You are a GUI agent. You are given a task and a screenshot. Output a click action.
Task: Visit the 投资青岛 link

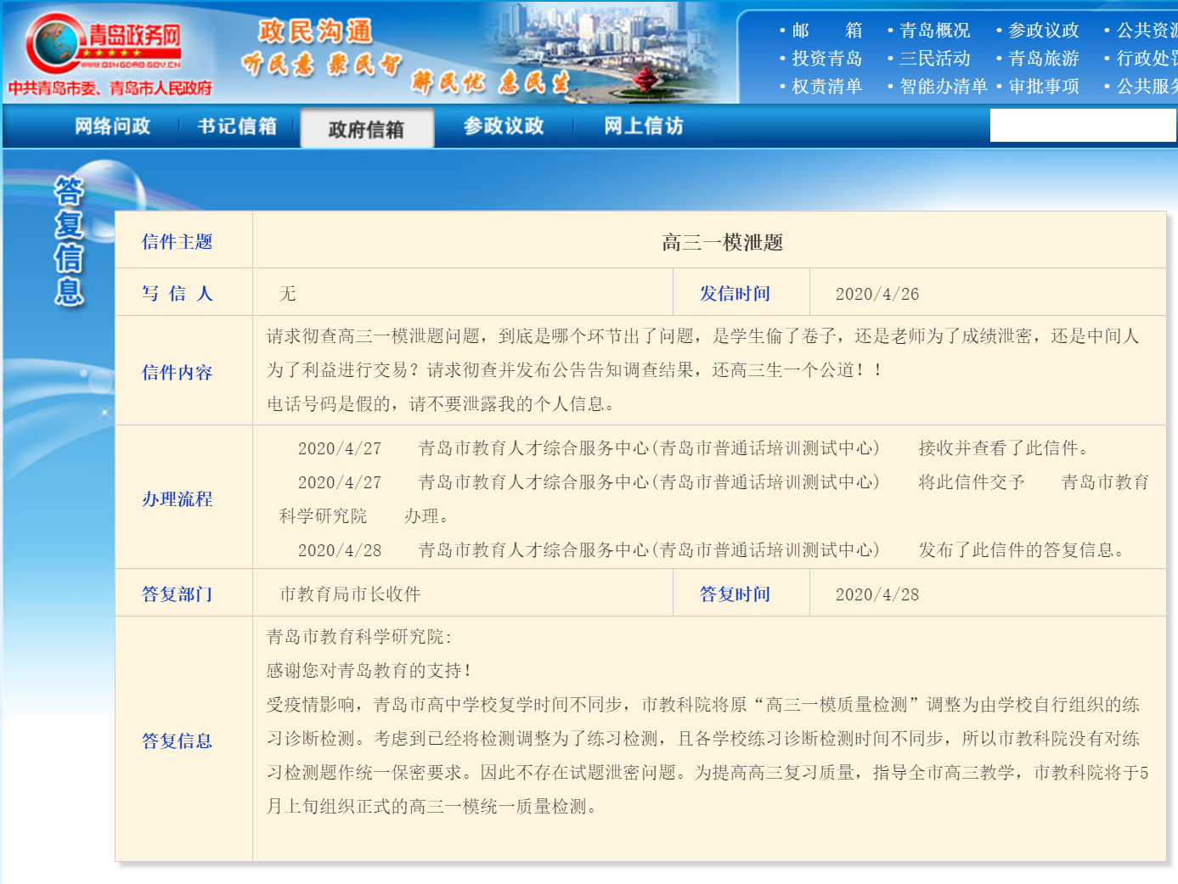click(827, 59)
